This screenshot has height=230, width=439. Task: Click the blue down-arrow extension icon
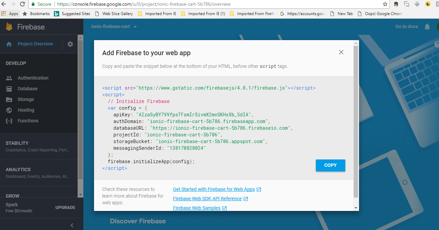[x=417, y=4]
